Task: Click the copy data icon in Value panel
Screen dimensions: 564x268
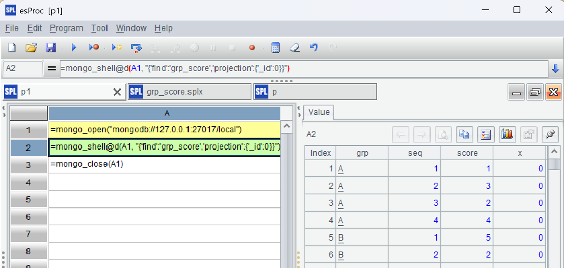Action: tap(464, 134)
